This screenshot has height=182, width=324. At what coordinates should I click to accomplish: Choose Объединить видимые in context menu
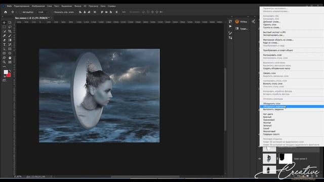[292, 107]
